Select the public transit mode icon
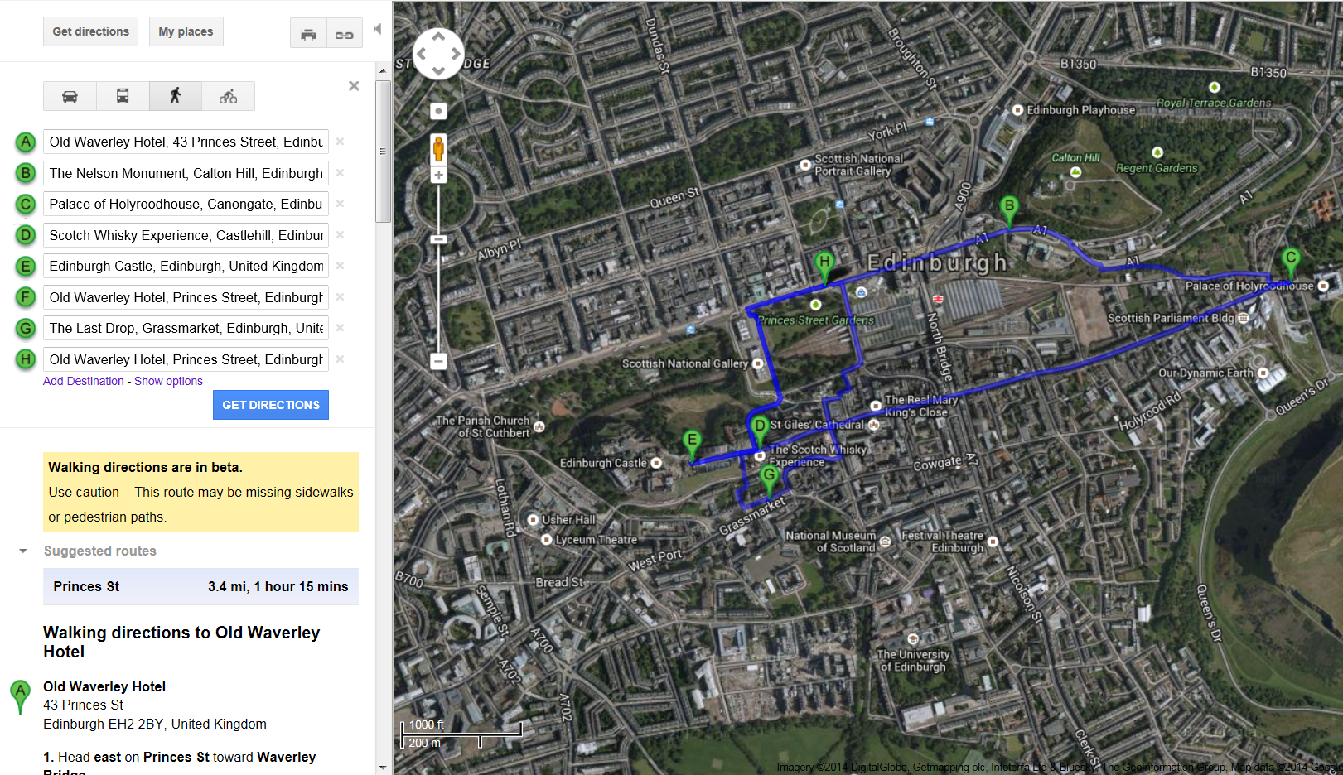This screenshot has height=775, width=1343. [123, 96]
